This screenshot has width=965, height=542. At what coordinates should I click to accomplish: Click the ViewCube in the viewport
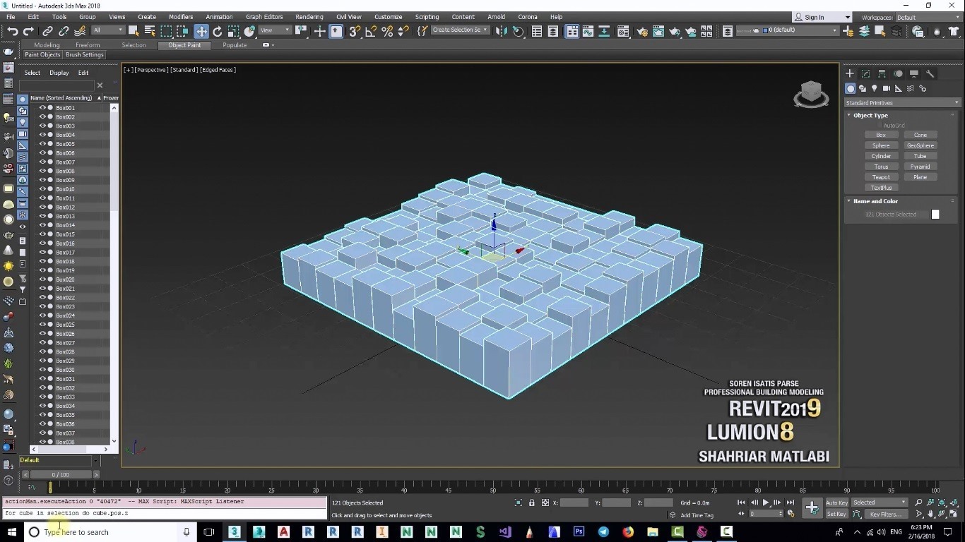tap(811, 94)
